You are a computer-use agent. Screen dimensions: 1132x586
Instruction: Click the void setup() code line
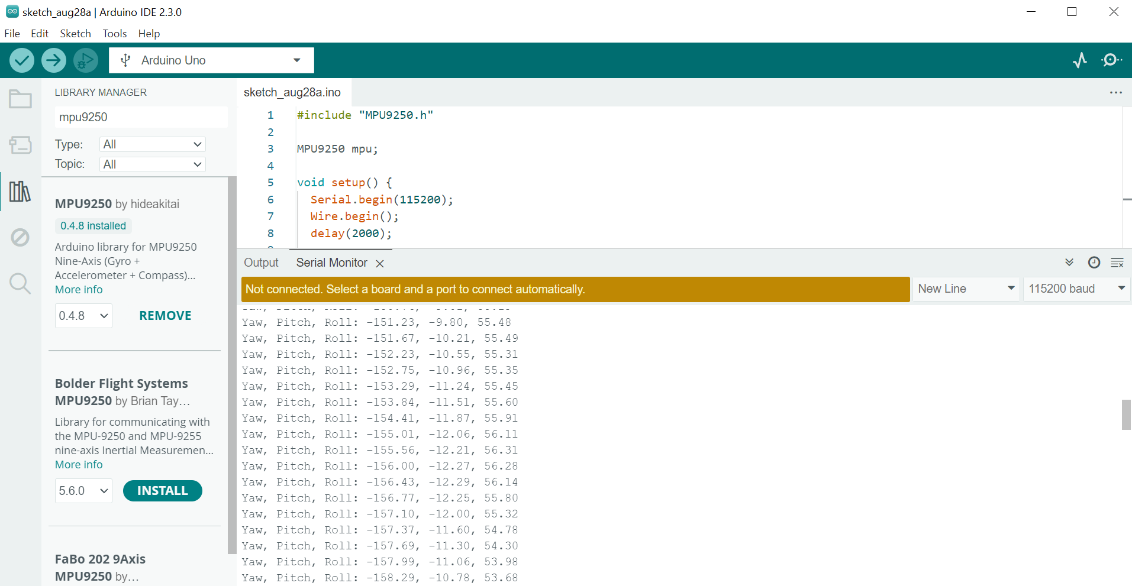pyautogui.click(x=344, y=183)
